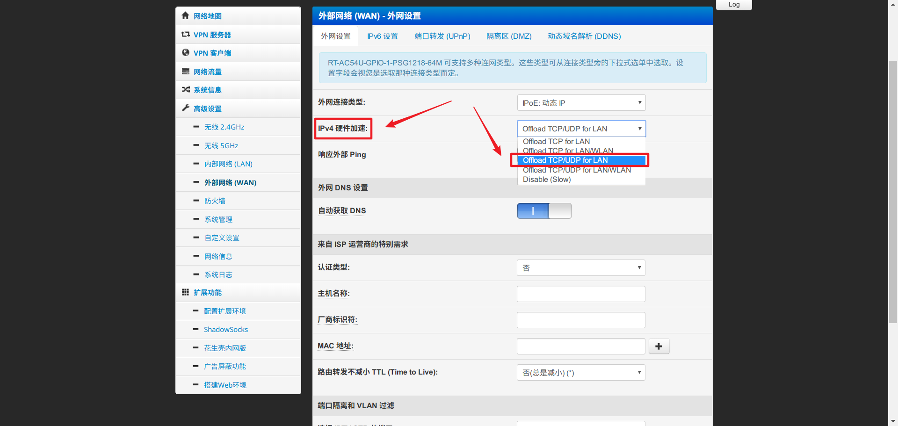Type in the 主机名称 input field
Screen dimensions: 898x426
point(581,293)
